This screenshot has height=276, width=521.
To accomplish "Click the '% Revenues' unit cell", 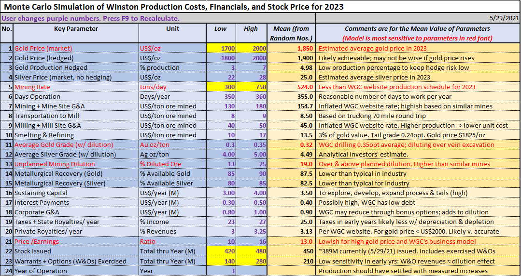I will (172, 231).
